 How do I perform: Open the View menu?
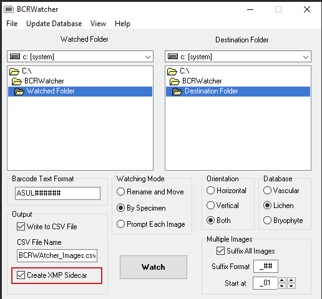tap(98, 24)
